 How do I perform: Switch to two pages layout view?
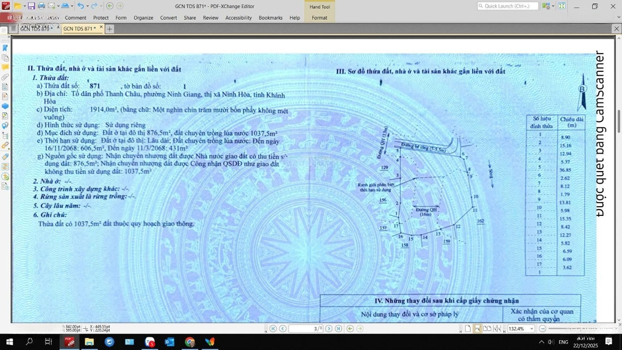pos(487,329)
